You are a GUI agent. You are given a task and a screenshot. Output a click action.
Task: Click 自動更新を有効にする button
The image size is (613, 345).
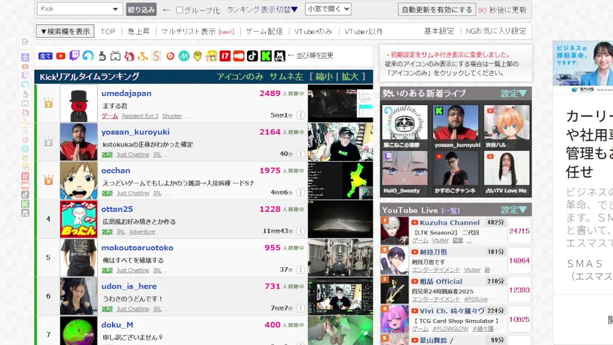[437, 10]
